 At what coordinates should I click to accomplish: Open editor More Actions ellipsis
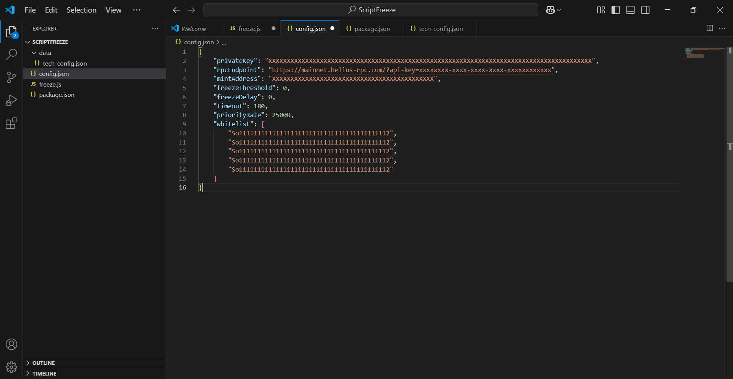(722, 28)
